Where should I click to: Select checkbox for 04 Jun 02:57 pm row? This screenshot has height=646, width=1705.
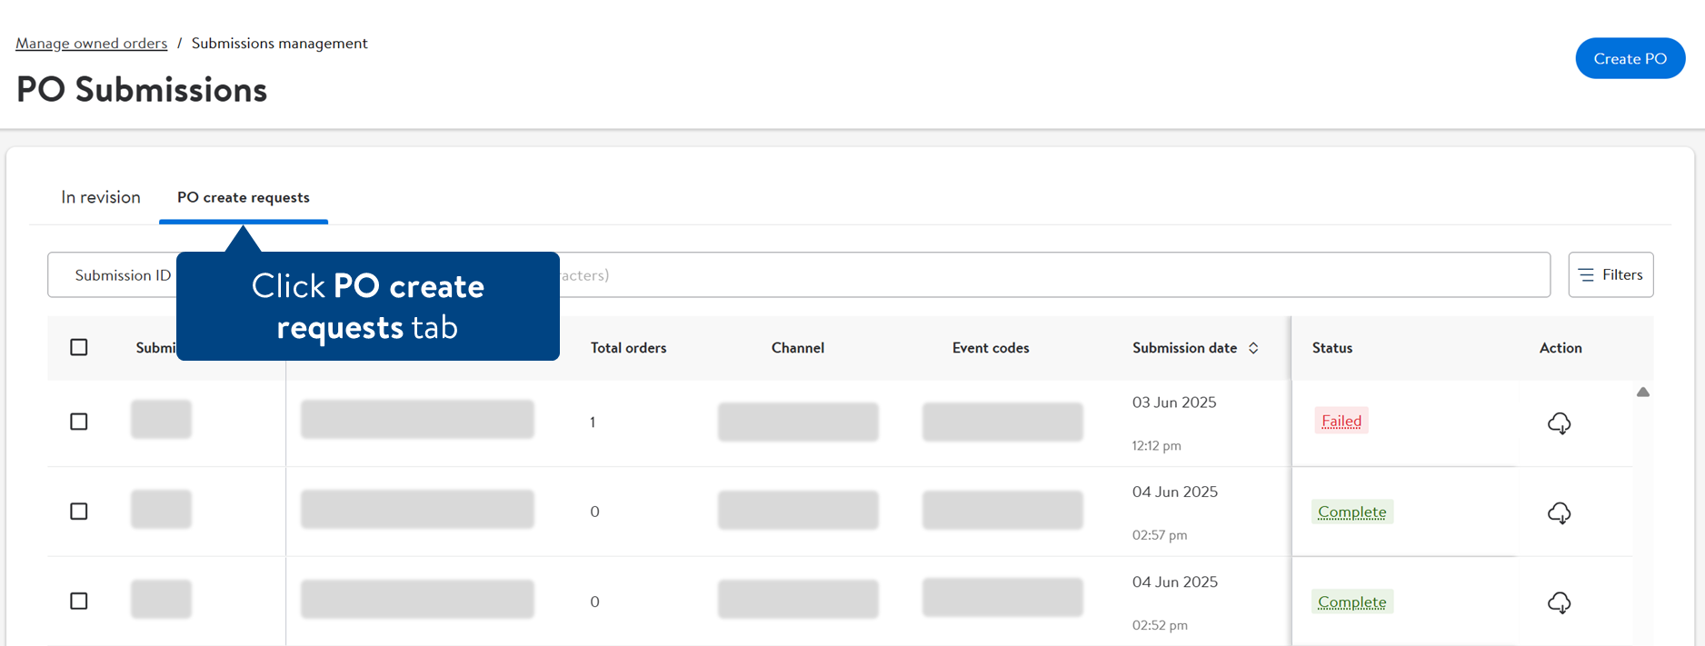point(79,512)
